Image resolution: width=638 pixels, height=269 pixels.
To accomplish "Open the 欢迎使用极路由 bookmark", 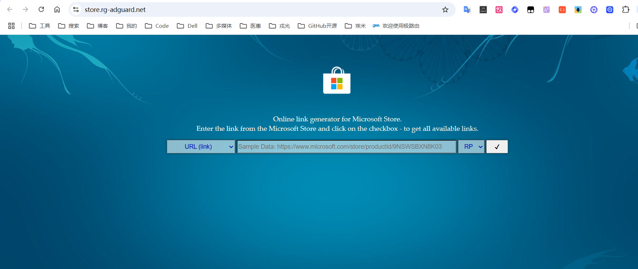I will (396, 26).
